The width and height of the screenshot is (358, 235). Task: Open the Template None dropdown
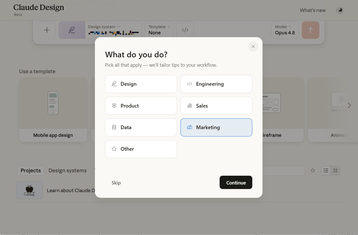click(159, 30)
